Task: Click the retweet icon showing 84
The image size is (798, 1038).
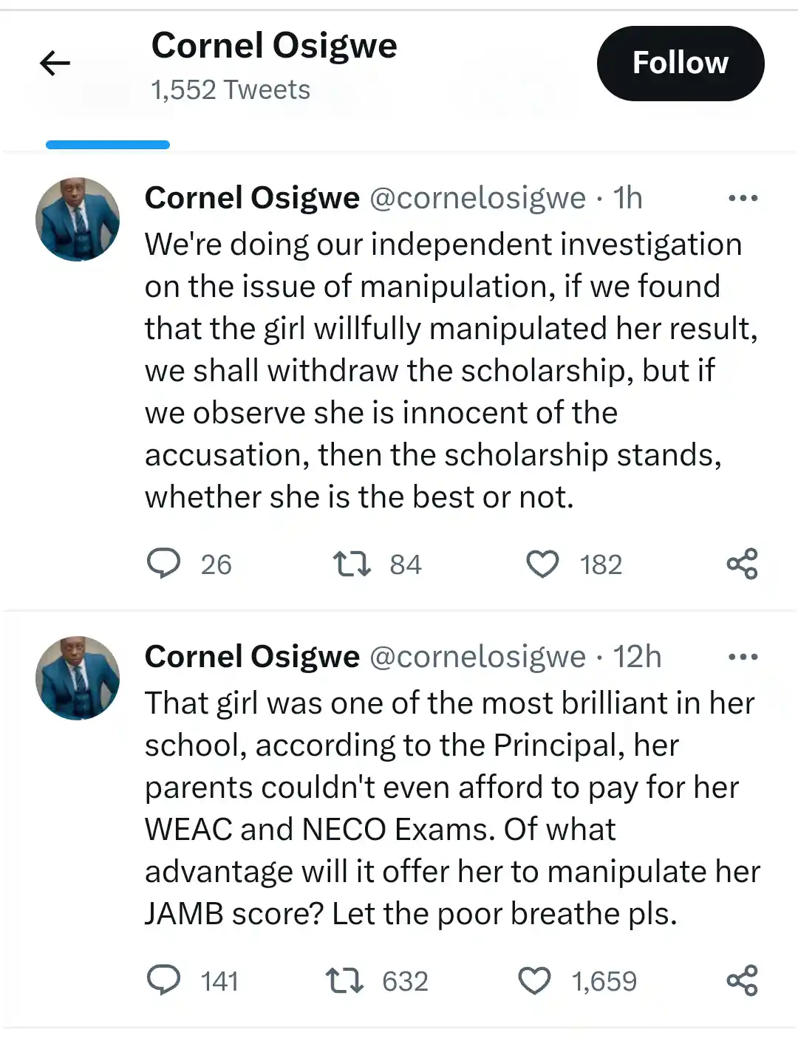Action: pyautogui.click(x=353, y=564)
